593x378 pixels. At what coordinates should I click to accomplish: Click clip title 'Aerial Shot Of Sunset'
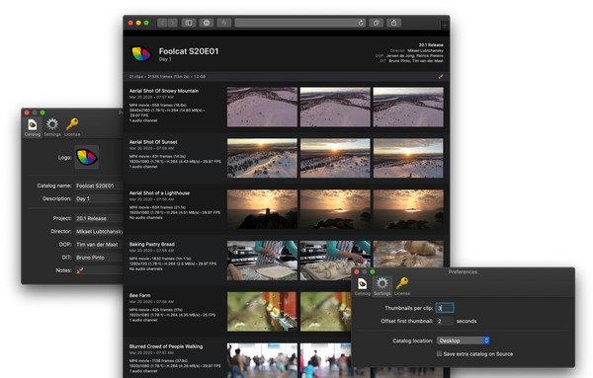pos(153,142)
